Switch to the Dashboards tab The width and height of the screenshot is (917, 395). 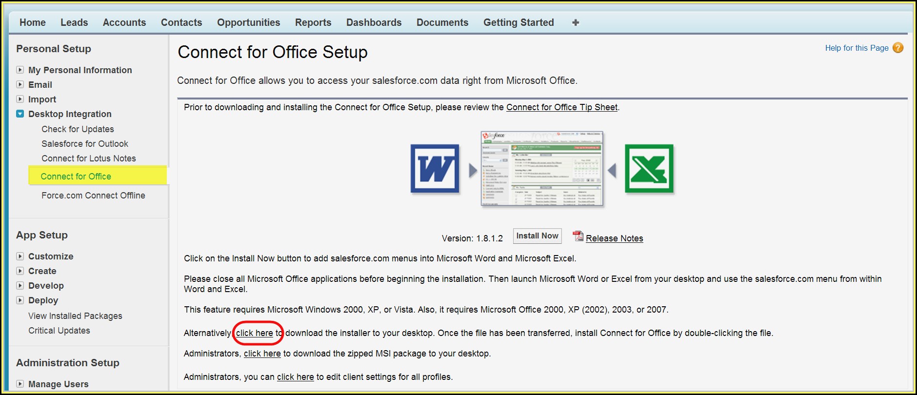click(x=374, y=22)
